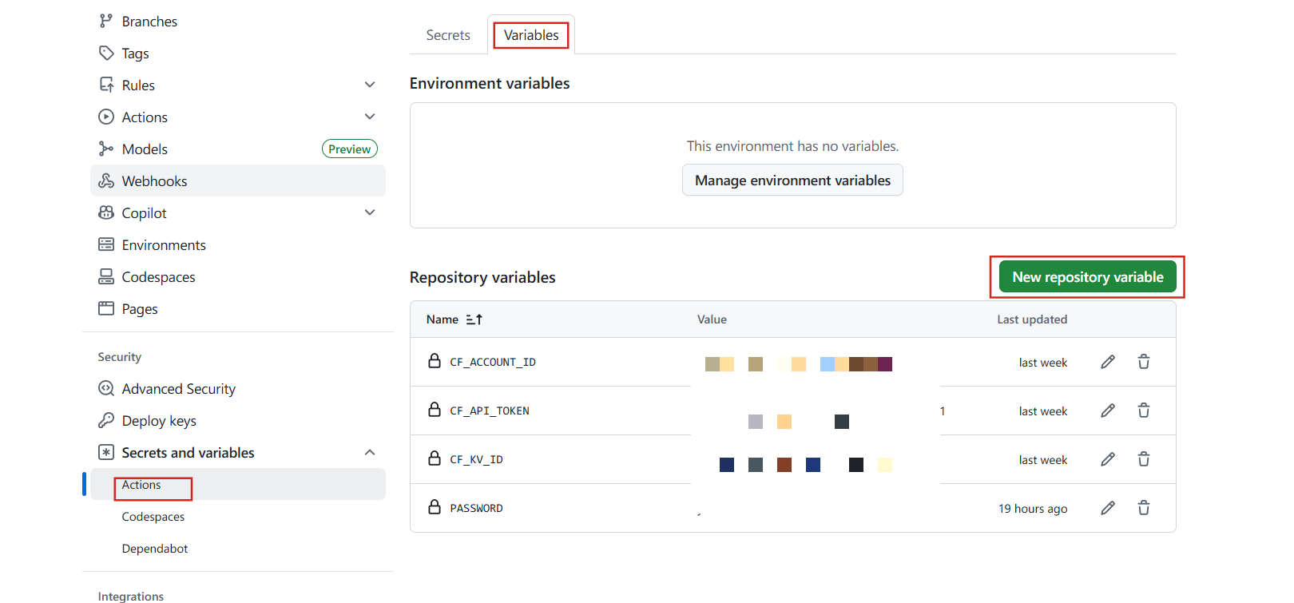The width and height of the screenshot is (1294, 603).
Task: Edit the CF_ACCOUNT_ID variable pencil icon
Action: tap(1107, 363)
